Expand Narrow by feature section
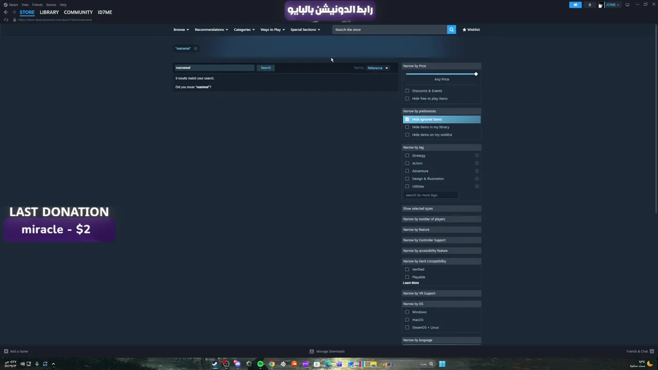Viewport: 658px width, 370px height. point(441,230)
